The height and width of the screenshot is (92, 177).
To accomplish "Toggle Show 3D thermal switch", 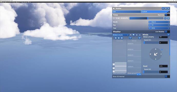I will coord(167,76).
